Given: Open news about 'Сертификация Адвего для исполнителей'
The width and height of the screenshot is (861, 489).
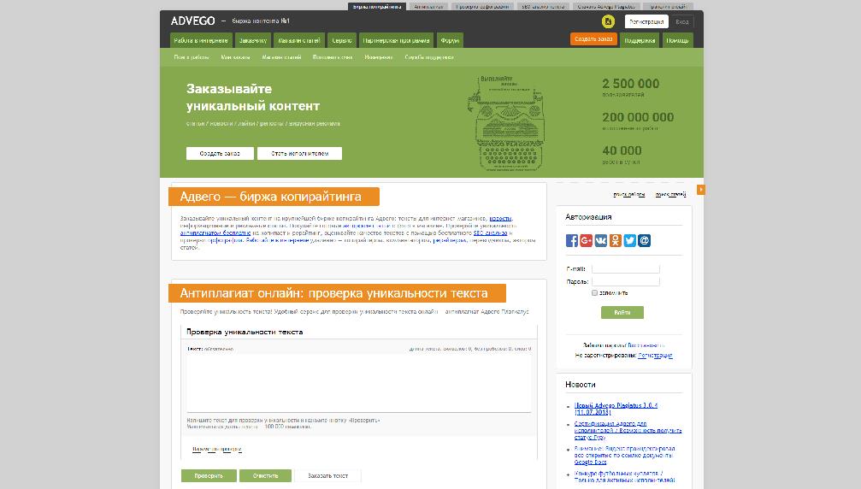Looking at the screenshot, I should tap(628, 430).
